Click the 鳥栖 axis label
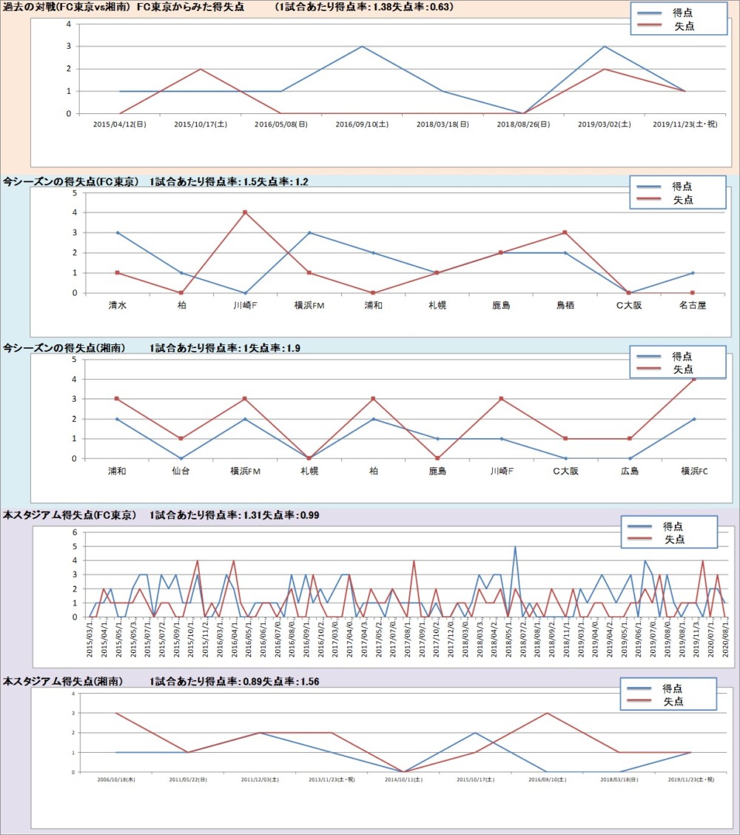Viewport: 740px width, 835px height. (x=565, y=305)
